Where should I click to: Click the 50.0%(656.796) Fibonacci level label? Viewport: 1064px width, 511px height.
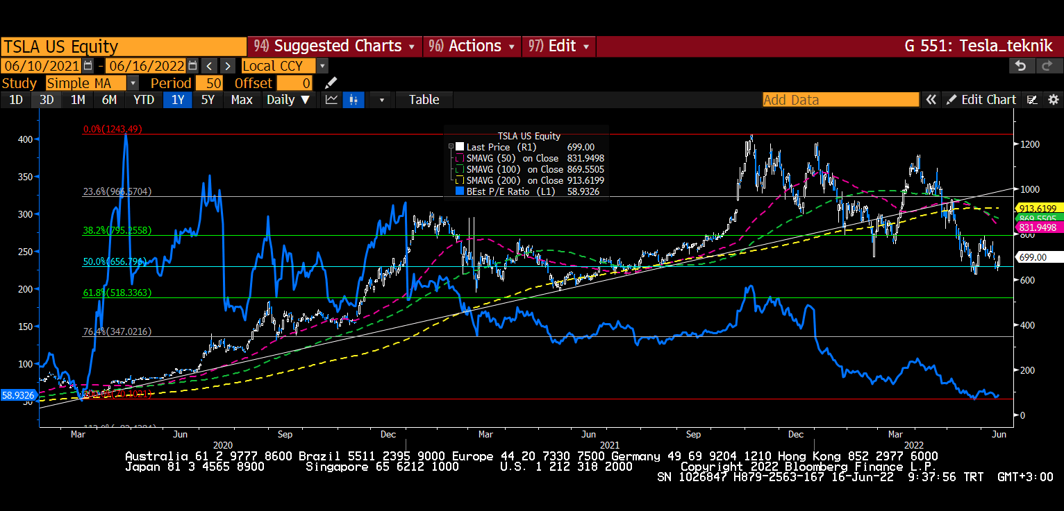115,261
